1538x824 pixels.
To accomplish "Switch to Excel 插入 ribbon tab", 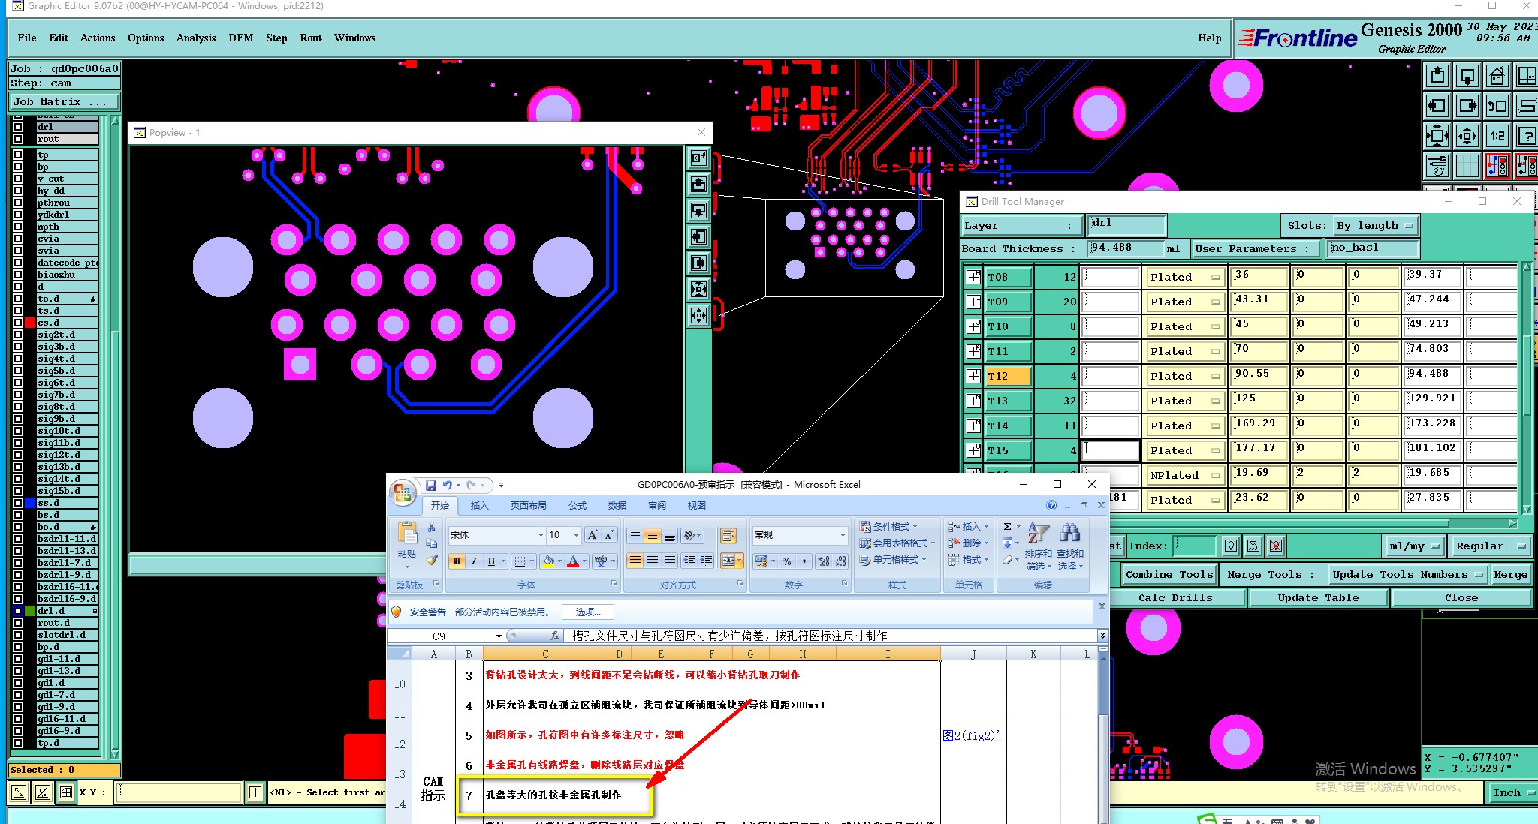I will click(x=479, y=505).
